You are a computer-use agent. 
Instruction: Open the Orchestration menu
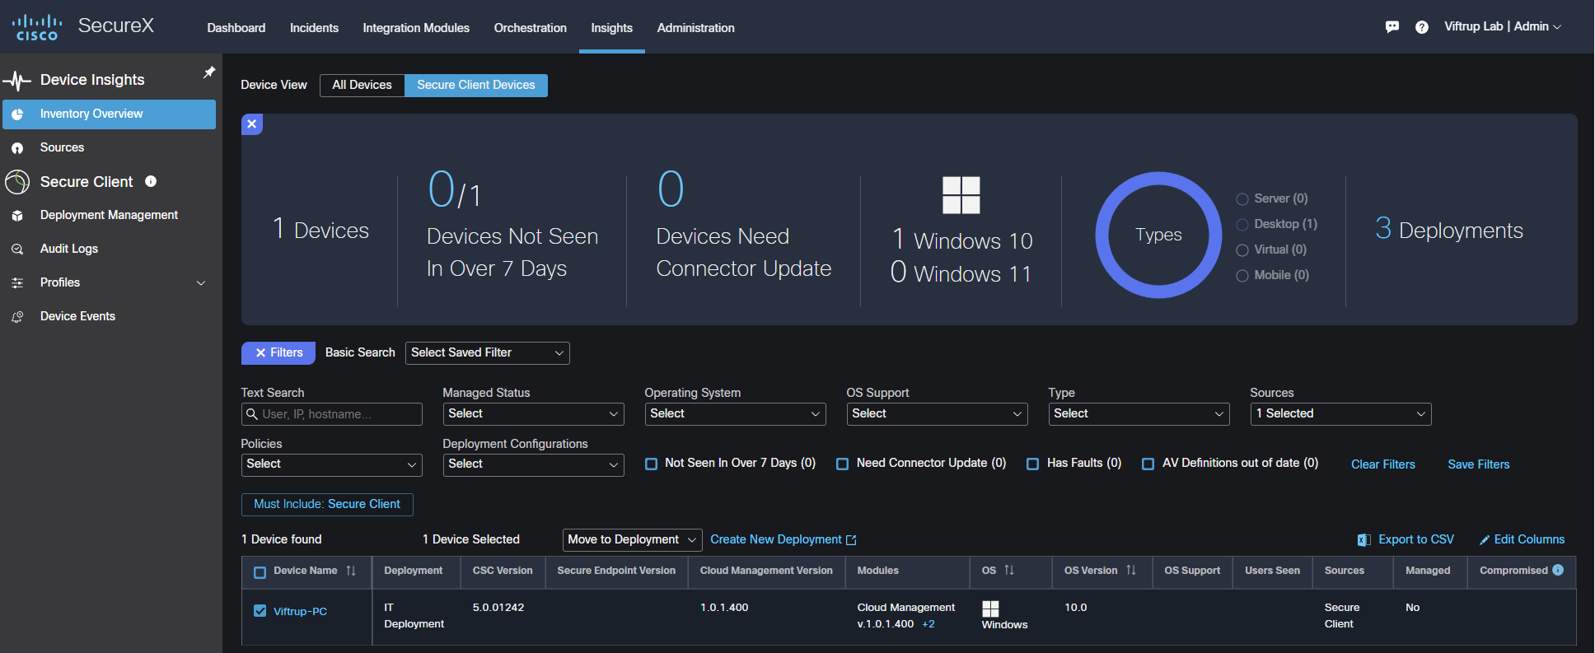click(x=530, y=28)
